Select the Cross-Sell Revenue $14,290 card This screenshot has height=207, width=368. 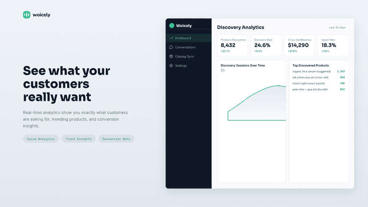300,45
